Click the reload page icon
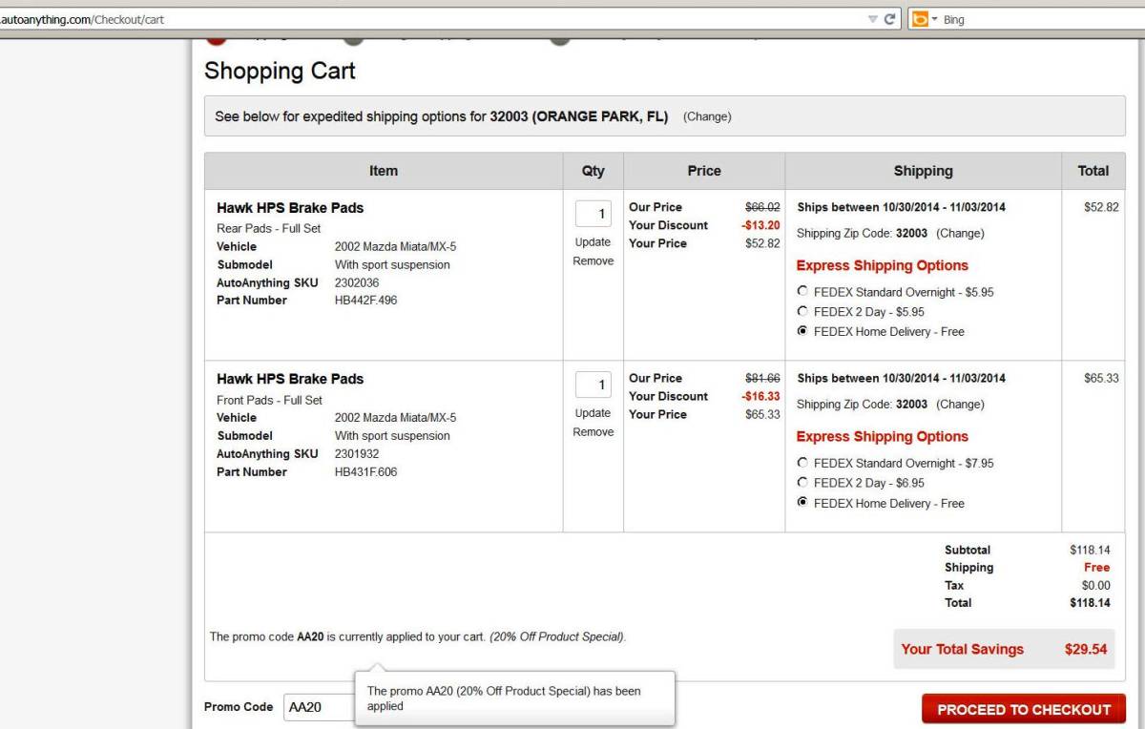 coord(889,19)
